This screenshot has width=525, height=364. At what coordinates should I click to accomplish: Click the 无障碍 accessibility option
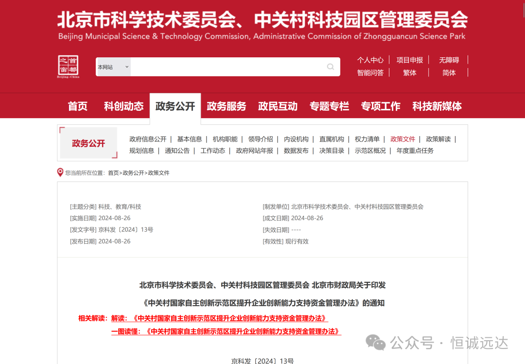[x=448, y=59]
